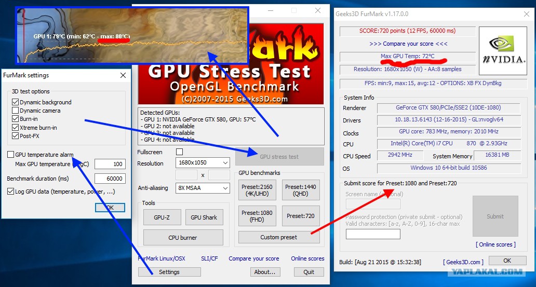Screen dimensions: 536x287
Task: Click the Submit score button
Action: [x=495, y=216]
